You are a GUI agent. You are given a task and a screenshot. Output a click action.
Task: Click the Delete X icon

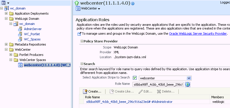159,92
